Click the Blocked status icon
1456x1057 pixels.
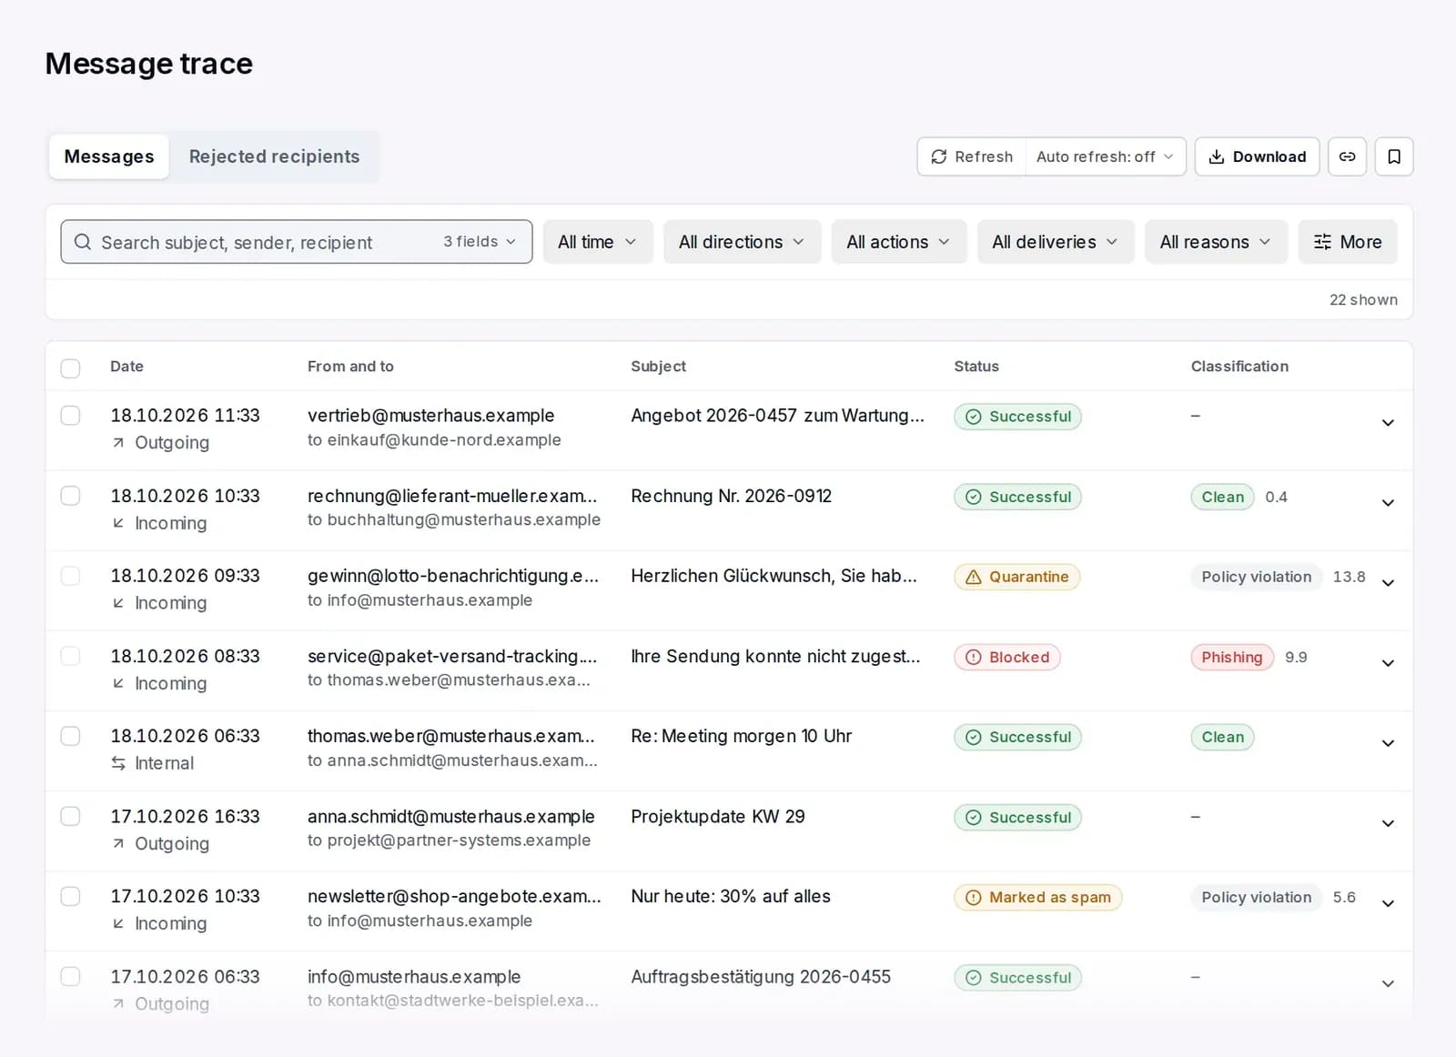[x=973, y=657]
